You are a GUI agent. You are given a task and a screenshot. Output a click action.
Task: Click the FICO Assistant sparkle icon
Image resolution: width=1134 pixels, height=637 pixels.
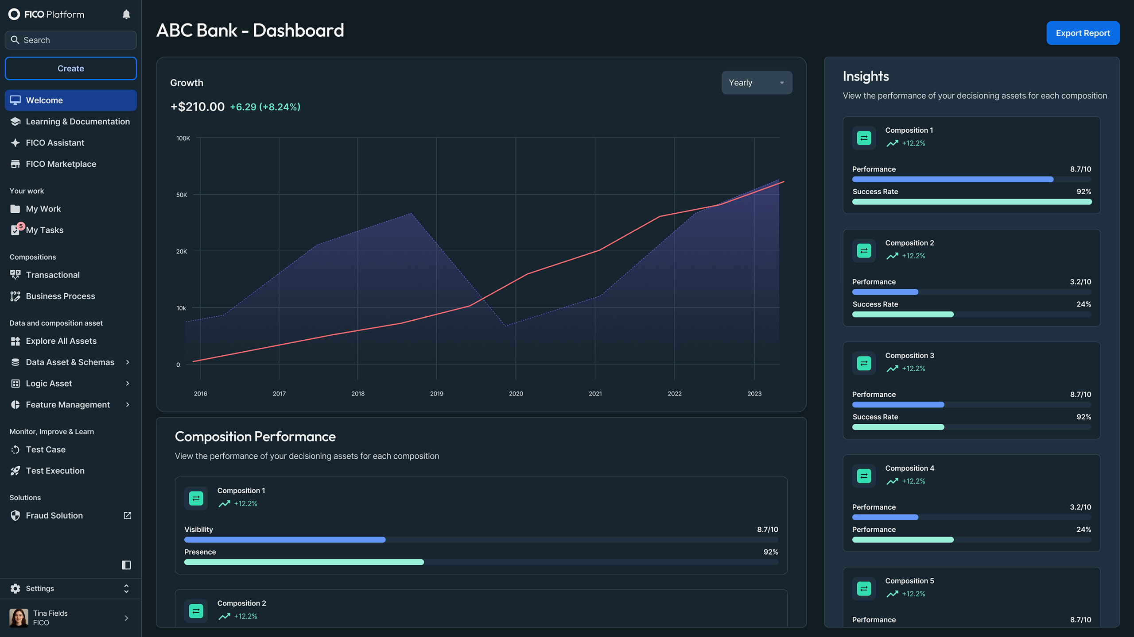pyautogui.click(x=15, y=143)
